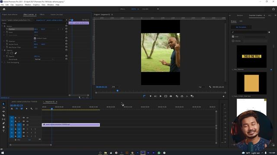
Task: Toggle animation stopwatch for Position
Action: click(7, 29)
